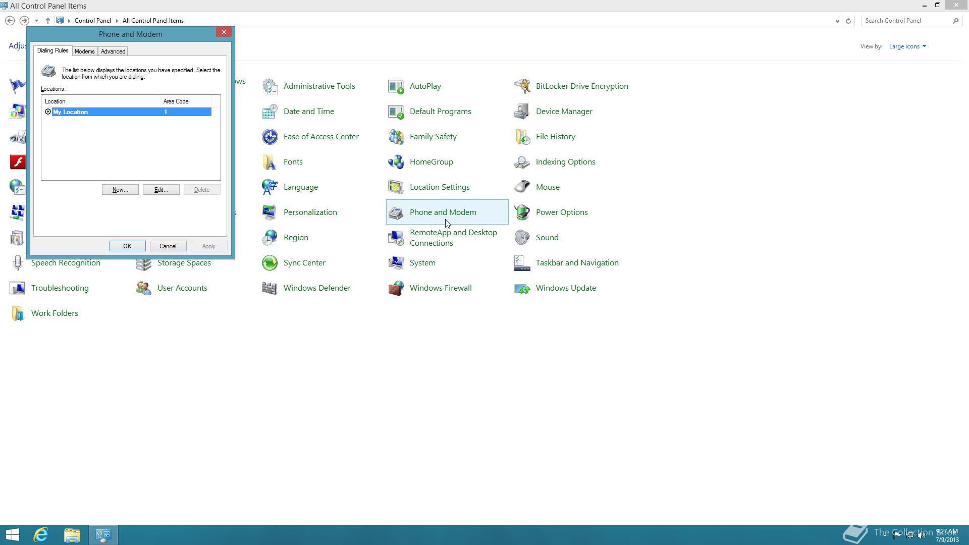Click the HomeGroup icon
The height and width of the screenshot is (545, 969).
(396, 162)
